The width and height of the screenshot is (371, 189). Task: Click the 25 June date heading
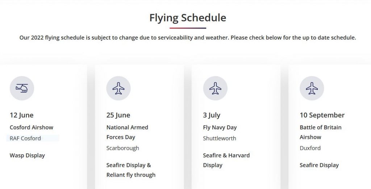coord(118,115)
